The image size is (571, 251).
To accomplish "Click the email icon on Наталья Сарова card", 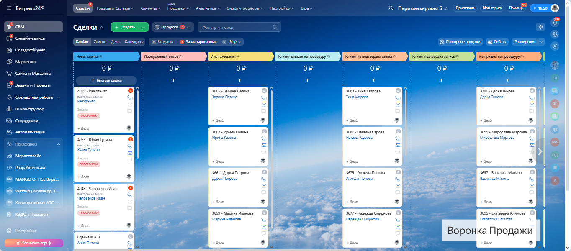I will [398, 145].
